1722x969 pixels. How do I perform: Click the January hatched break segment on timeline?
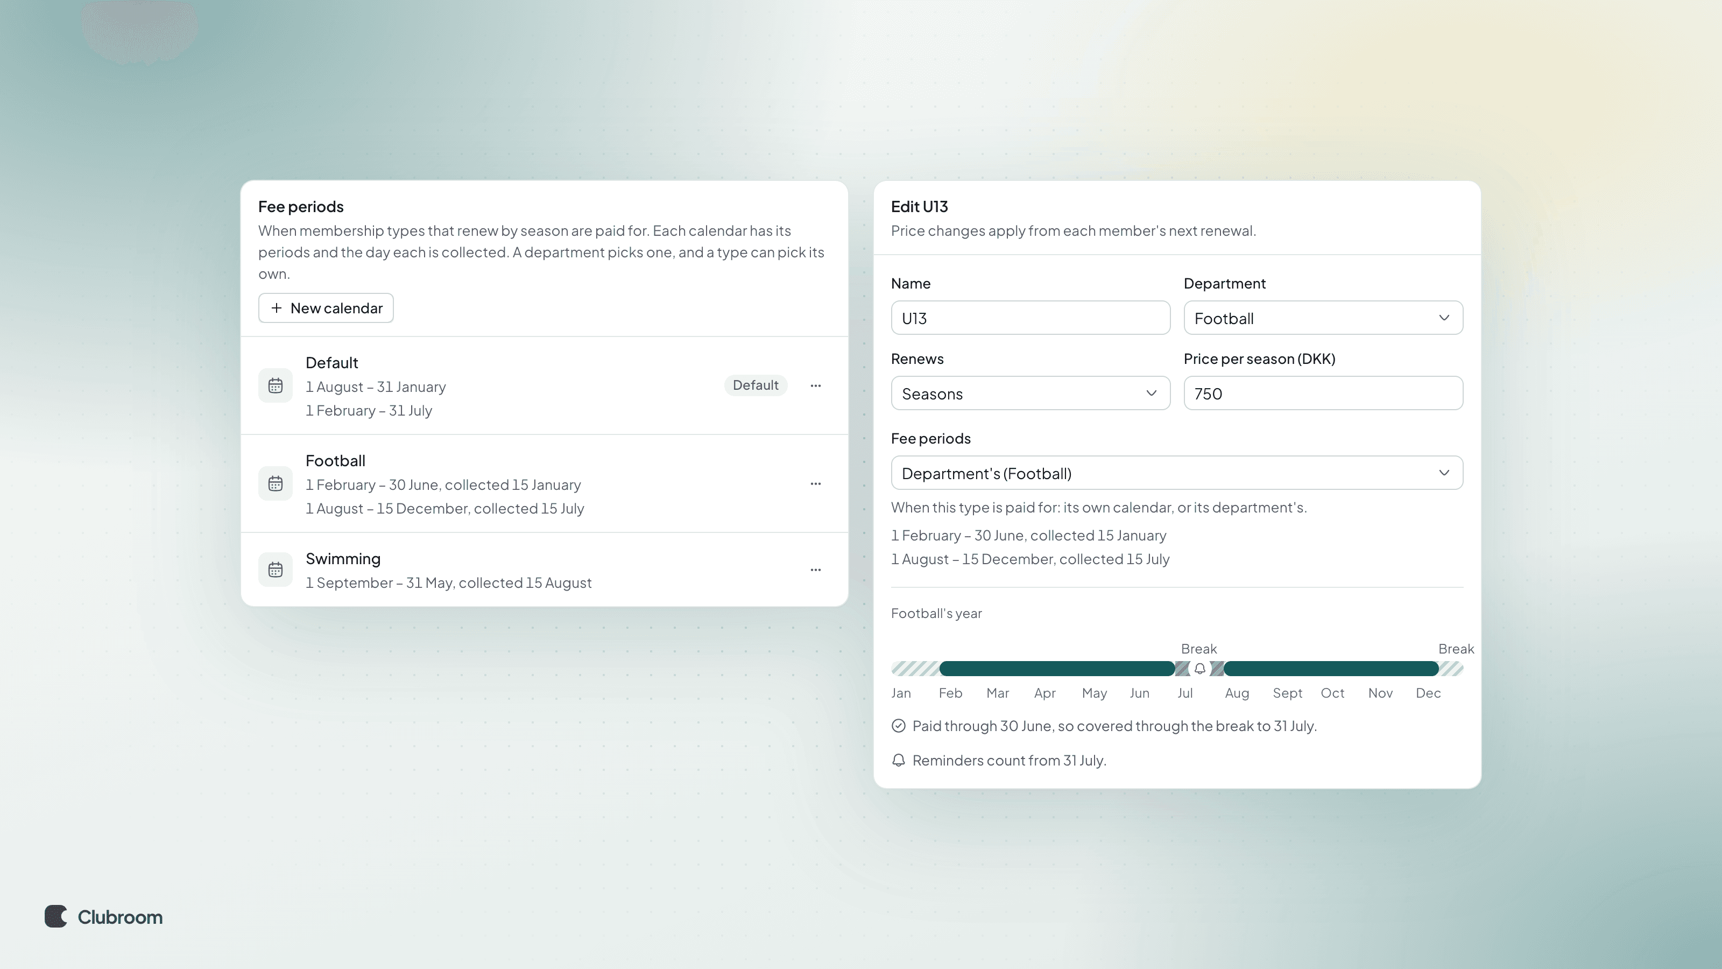click(x=915, y=669)
